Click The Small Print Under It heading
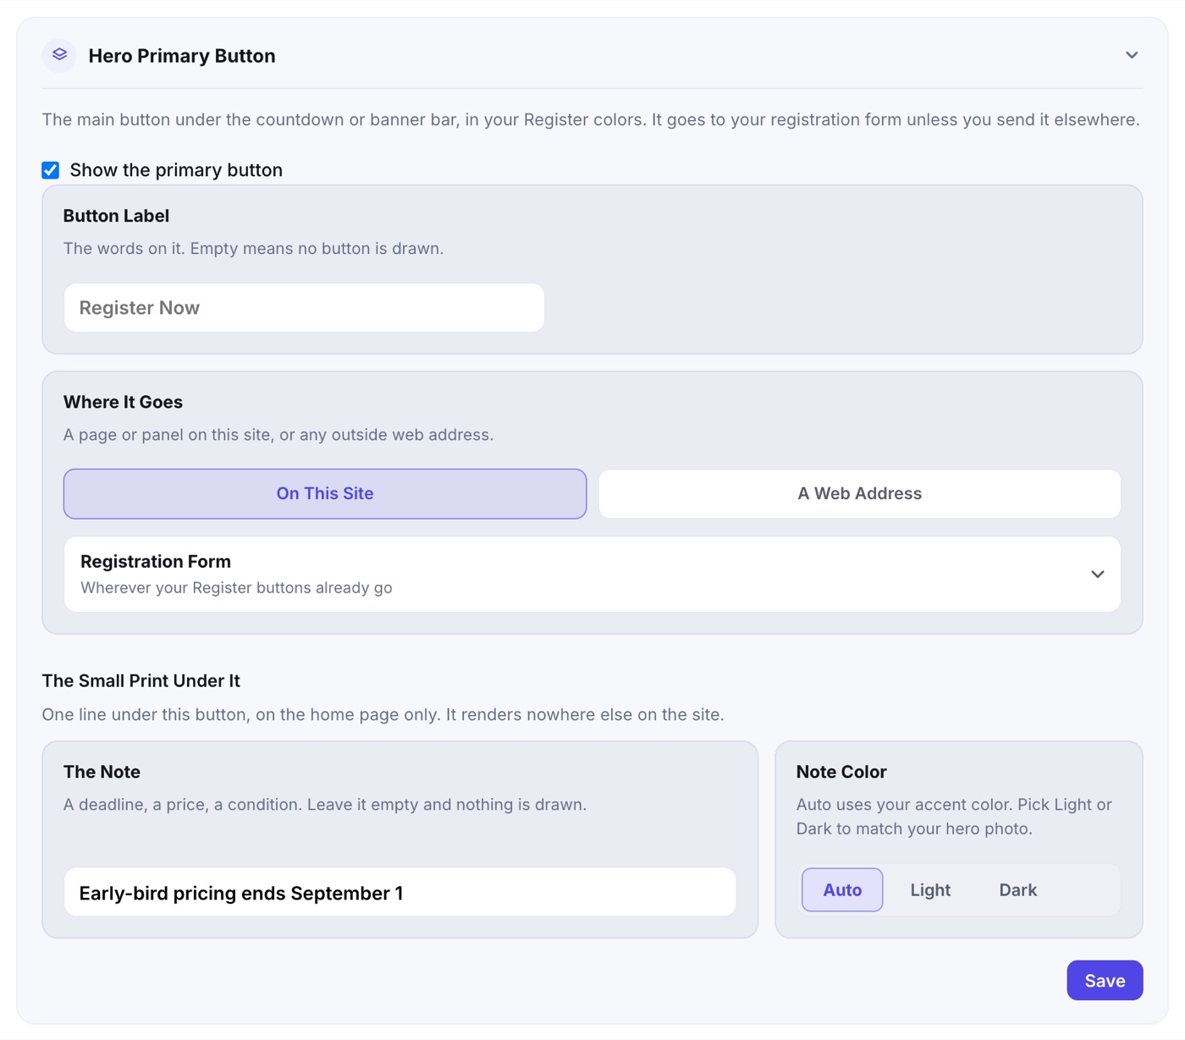Screen dimensions: 1185x1040 [x=141, y=681]
